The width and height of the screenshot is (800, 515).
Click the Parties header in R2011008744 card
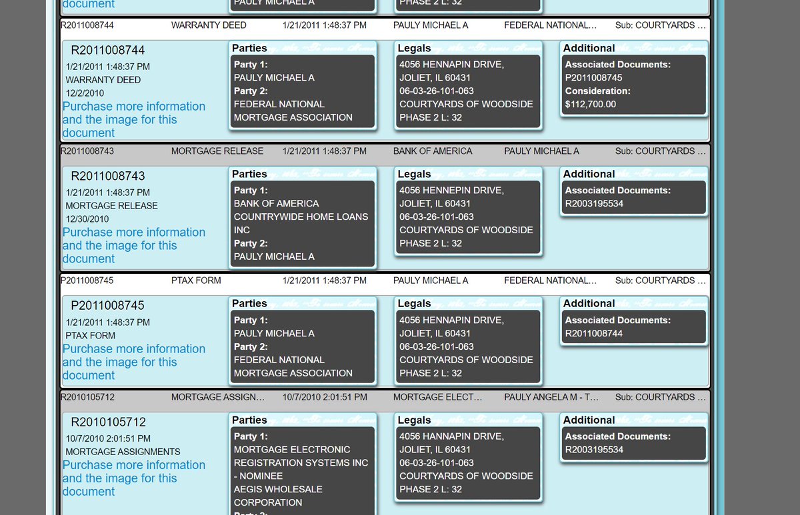(249, 48)
